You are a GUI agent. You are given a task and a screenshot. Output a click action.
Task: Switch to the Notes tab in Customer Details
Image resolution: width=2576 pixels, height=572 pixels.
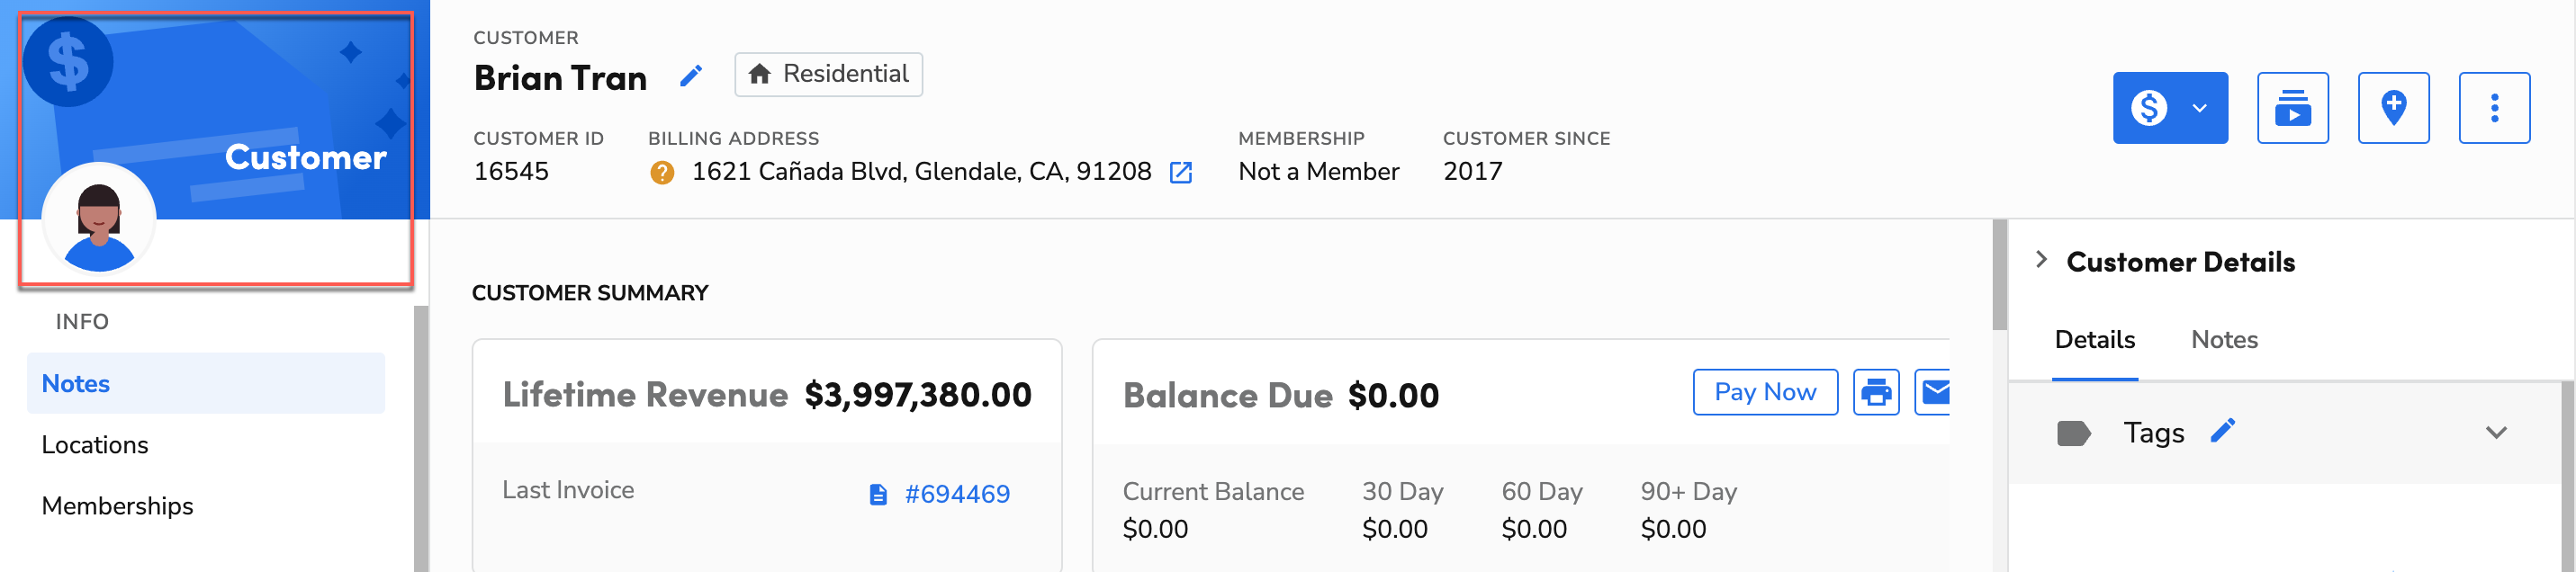[2222, 340]
